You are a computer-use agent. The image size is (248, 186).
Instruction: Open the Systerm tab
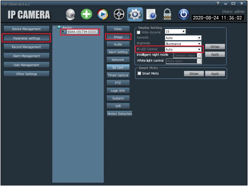pyautogui.click(x=118, y=98)
